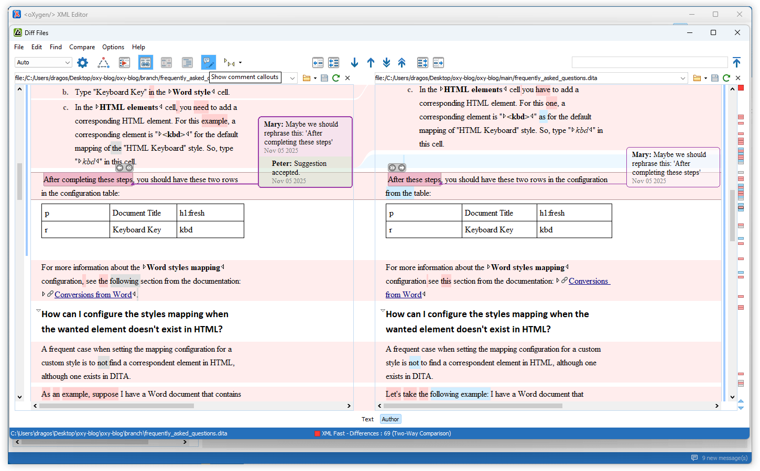Open Conversions from Word link in left pane
The width and height of the screenshot is (760, 471).
[x=93, y=295]
